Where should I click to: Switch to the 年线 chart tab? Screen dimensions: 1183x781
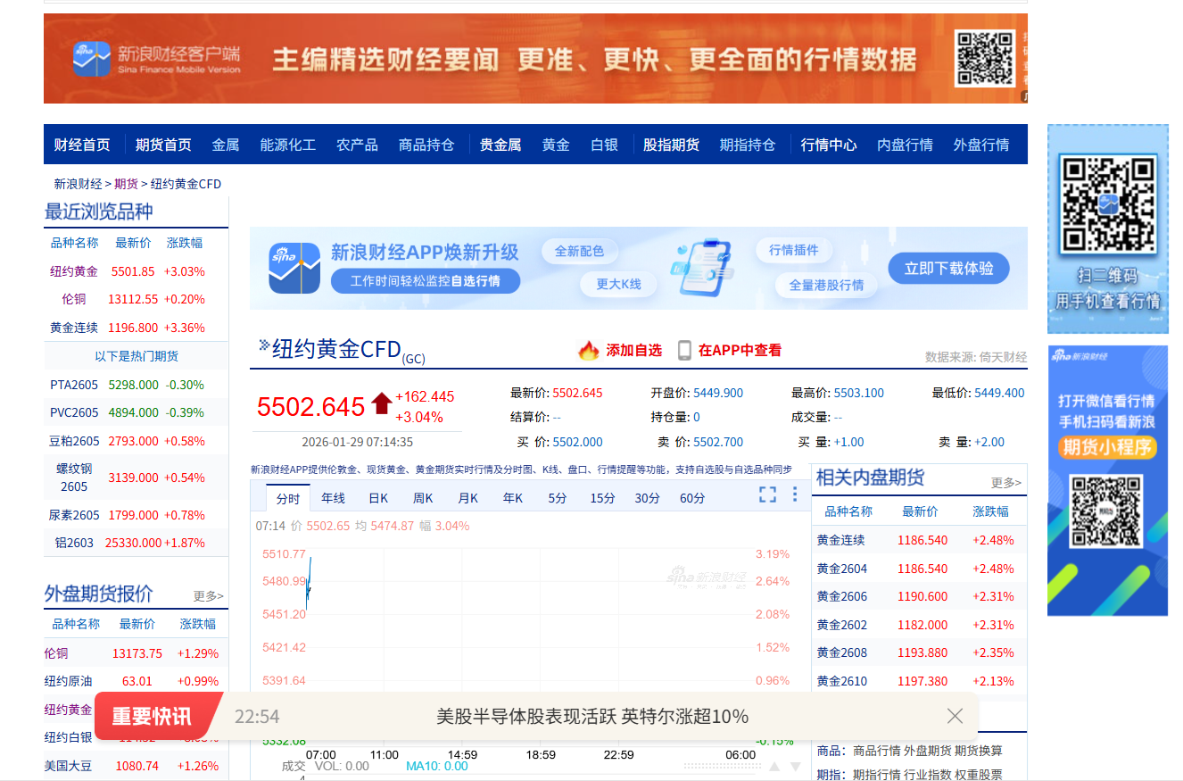pos(333,498)
